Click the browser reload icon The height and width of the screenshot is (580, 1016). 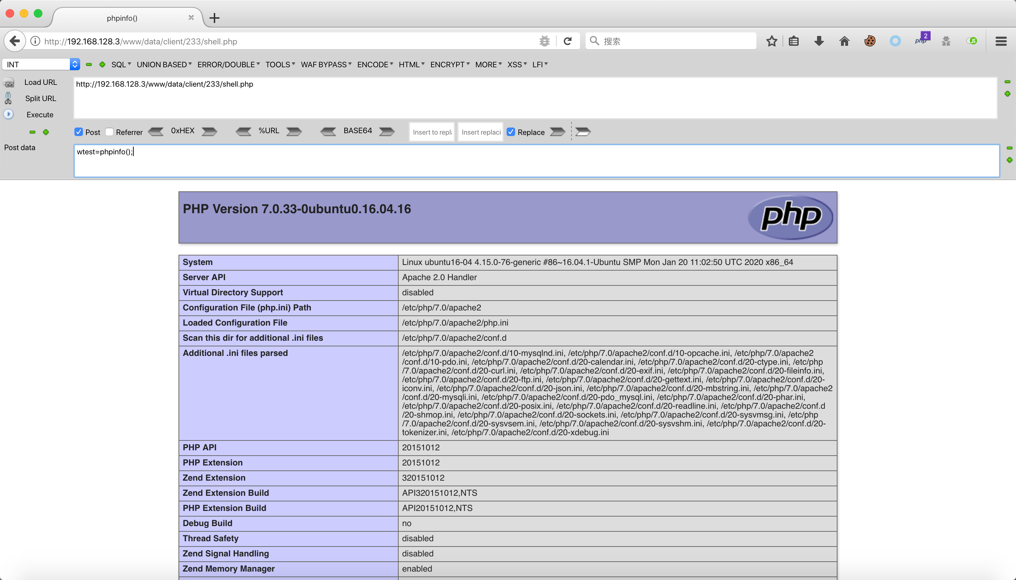(x=567, y=41)
